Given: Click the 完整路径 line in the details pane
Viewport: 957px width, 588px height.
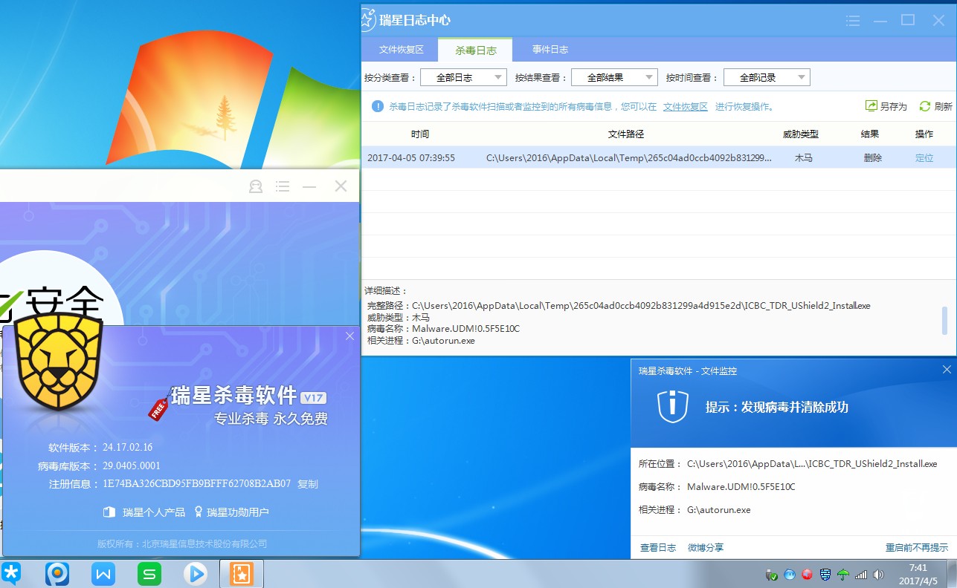Looking at the screenshot, I should pyautogui.click(x=619, y=305).
